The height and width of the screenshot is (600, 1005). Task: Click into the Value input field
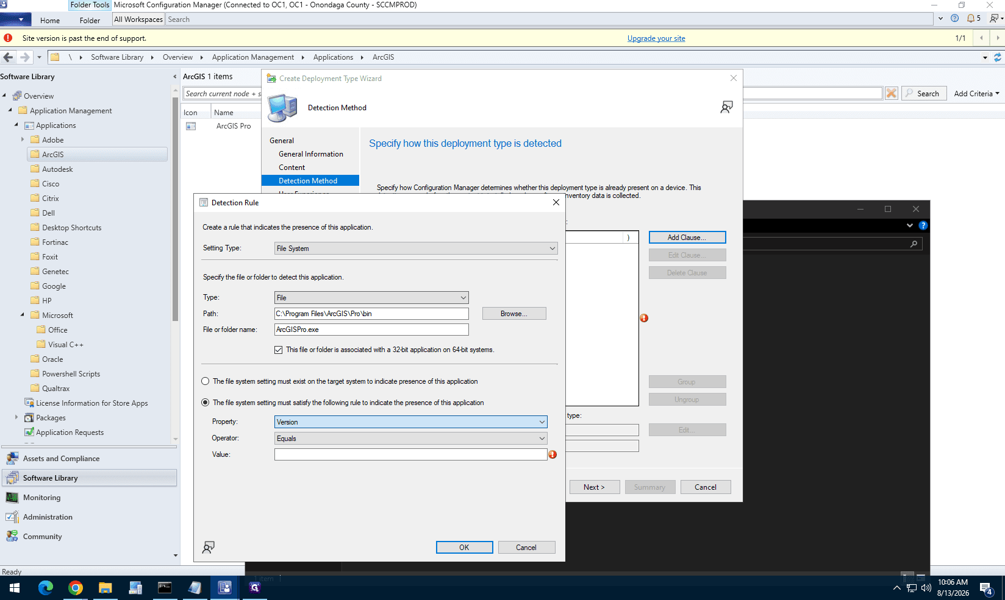pos(410,454)
